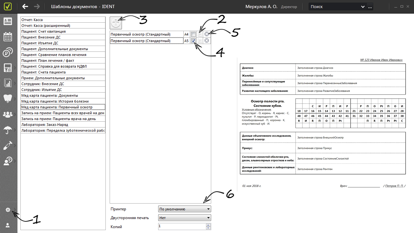
Task: Save the A5 template via its diskette icon
Action: 200,41
